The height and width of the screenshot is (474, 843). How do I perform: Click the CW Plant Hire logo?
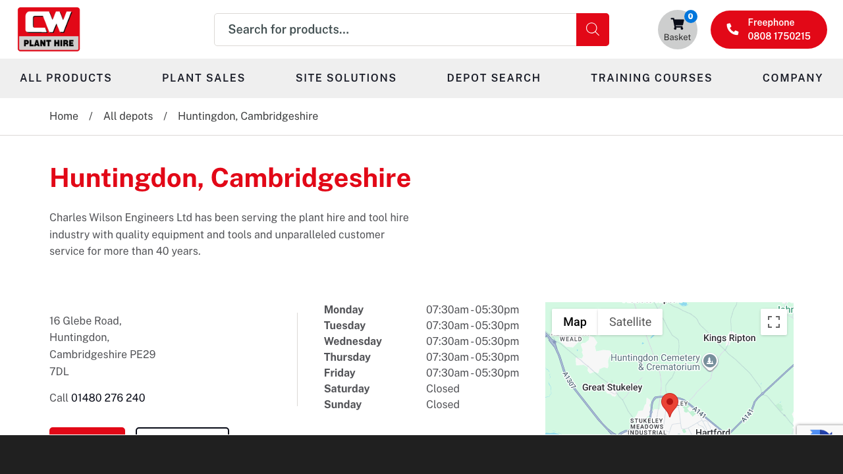coord(49,29)
